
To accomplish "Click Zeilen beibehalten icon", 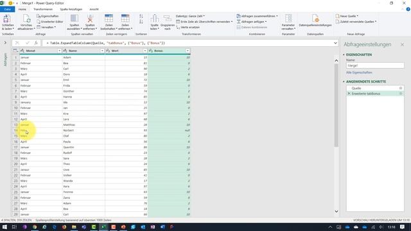I will pyautogui.click(x=109, y=19).
